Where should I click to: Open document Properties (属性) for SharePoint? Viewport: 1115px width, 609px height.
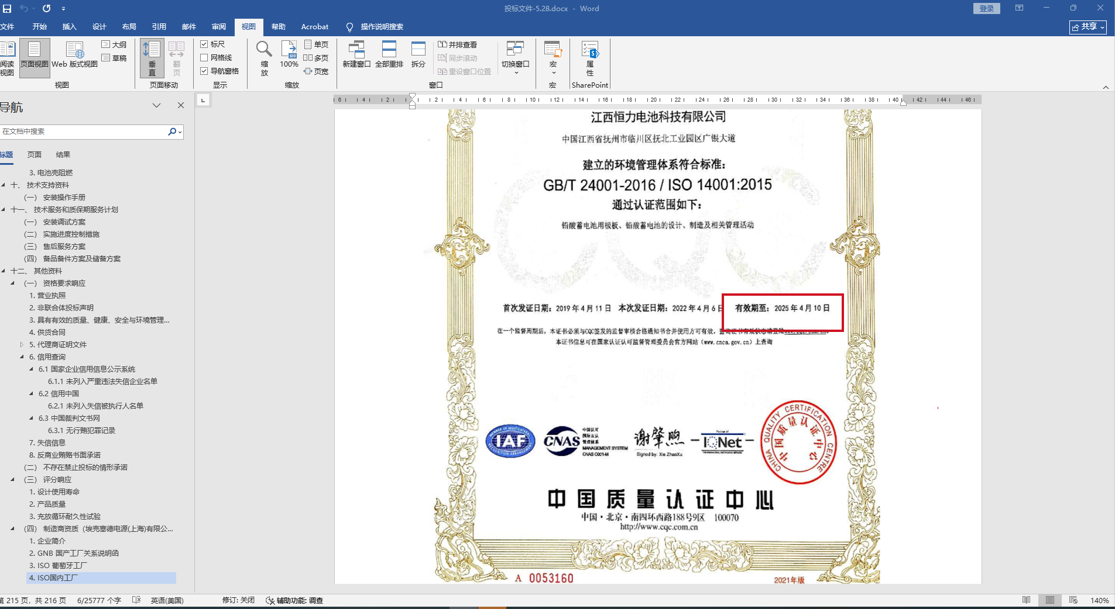pos(590,58)
